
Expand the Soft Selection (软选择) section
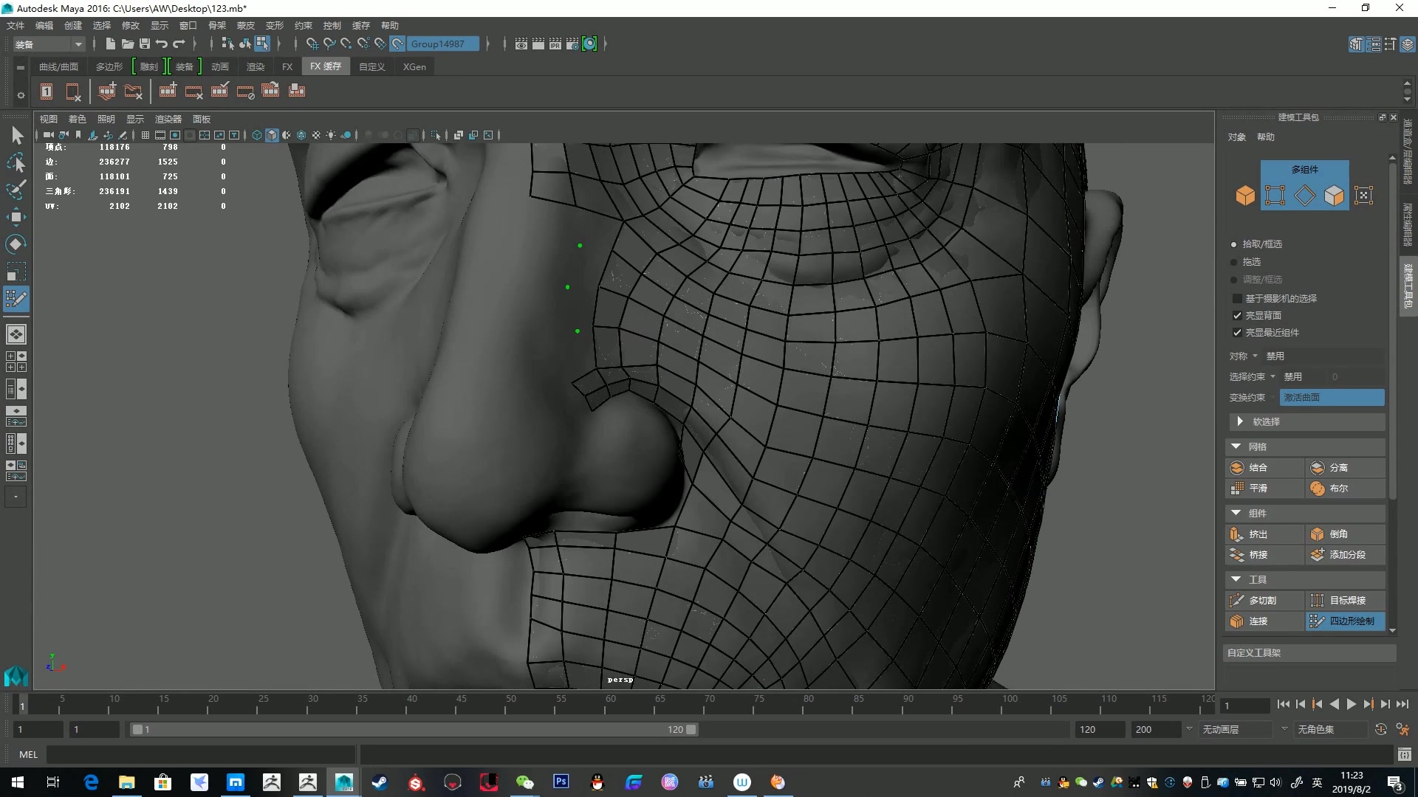coord(1240,421)
